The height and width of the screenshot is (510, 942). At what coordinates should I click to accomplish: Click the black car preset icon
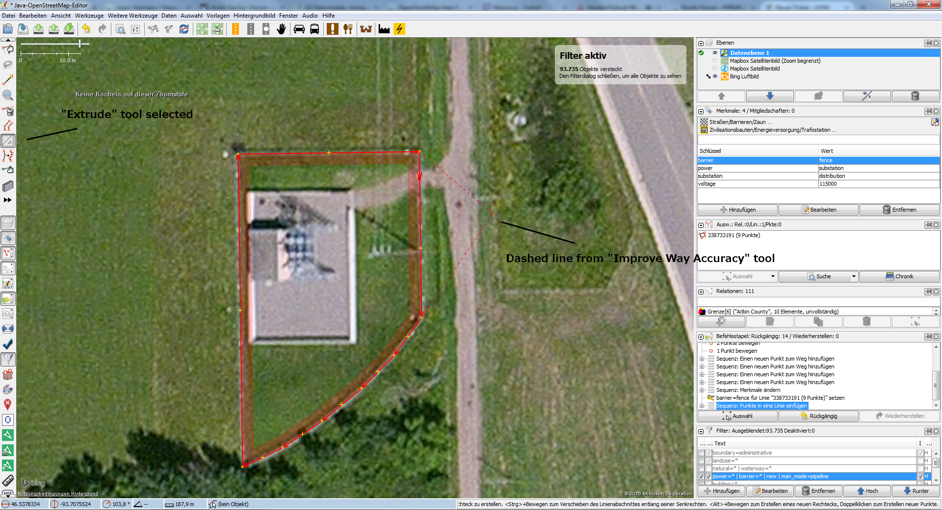pyautogui.click(x=299, y=29)
